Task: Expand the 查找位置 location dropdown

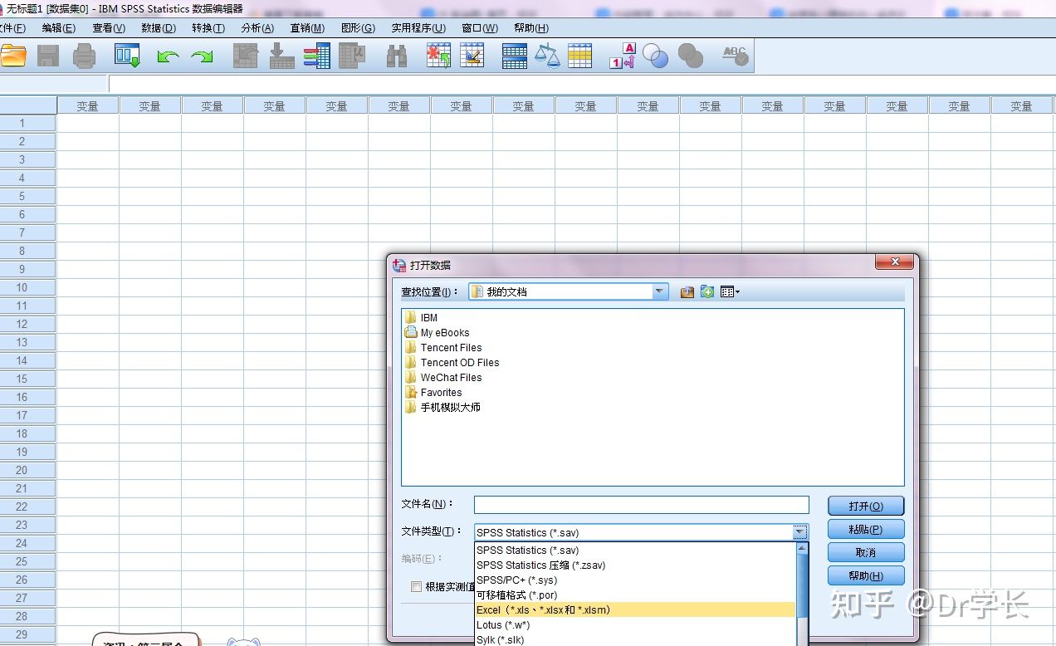Action: pos(660,291)
